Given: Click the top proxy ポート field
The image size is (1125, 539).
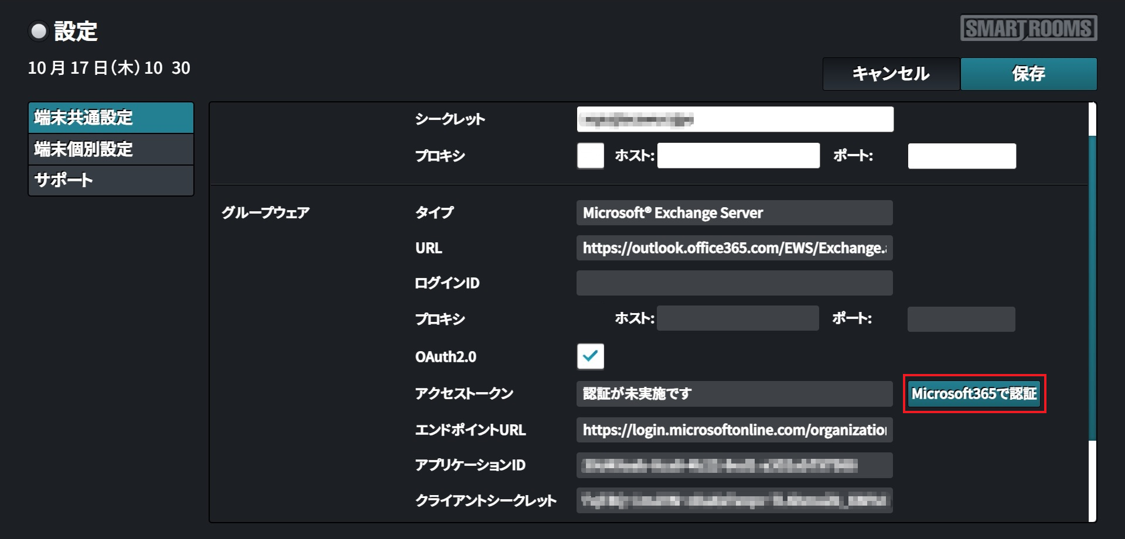Looking at the screenshot, I should 962,156.
